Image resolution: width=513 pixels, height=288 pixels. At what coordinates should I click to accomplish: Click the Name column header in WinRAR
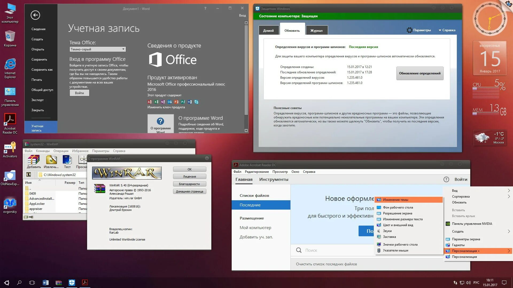(40, 183)
